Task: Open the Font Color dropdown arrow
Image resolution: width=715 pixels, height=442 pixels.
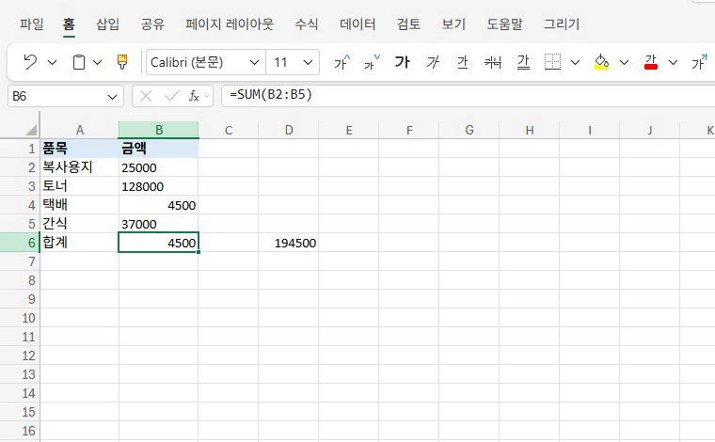Action: 673,62
